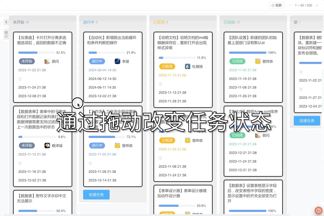The height and width of the screenshot is (216, 324).
Task: Click the 已完成 column header
Action: (x=229, y=22)
